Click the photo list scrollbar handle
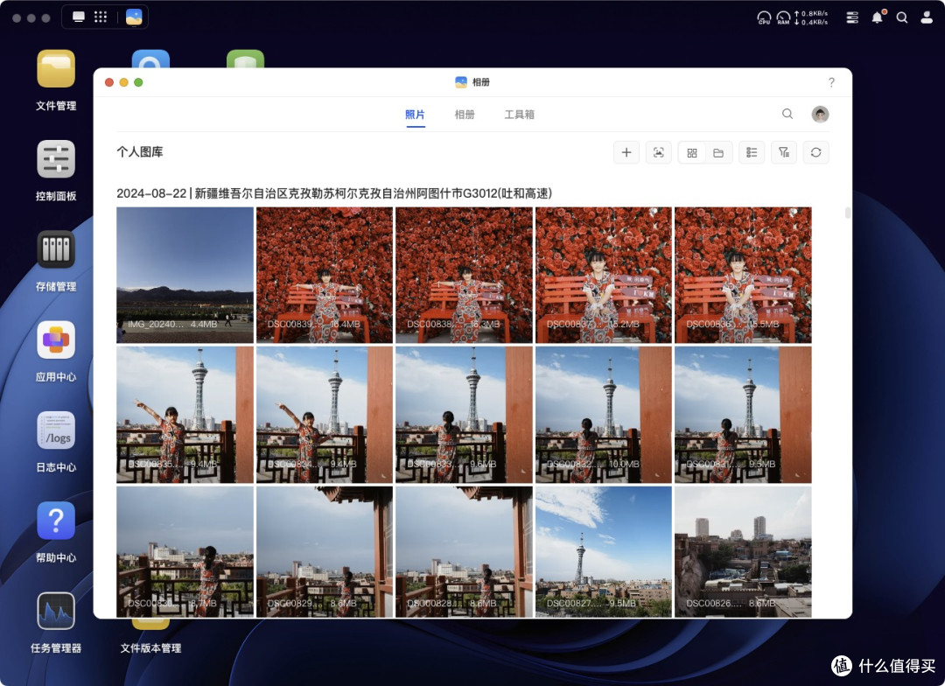The image size is (945, 686). (848, 213)
